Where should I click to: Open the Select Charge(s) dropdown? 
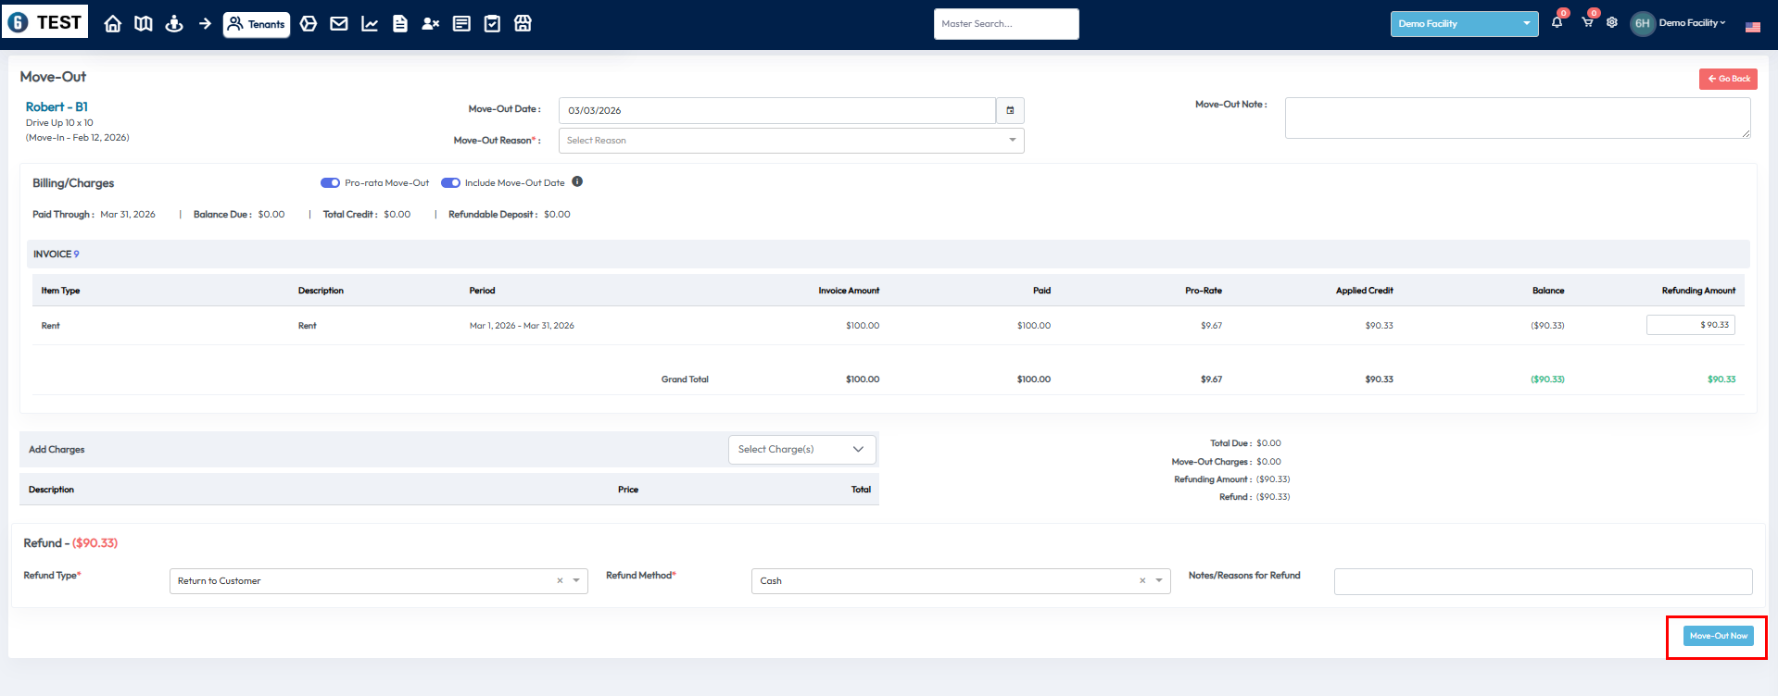[801, 450]
